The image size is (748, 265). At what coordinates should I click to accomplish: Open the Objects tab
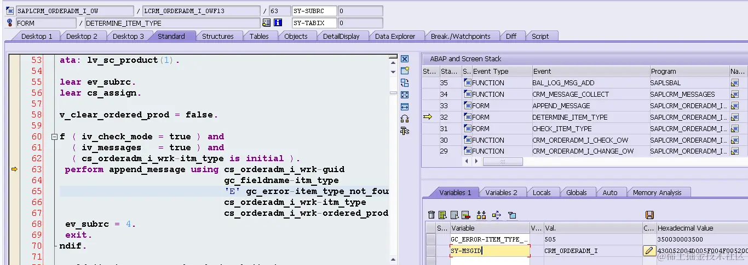(296, 36)
